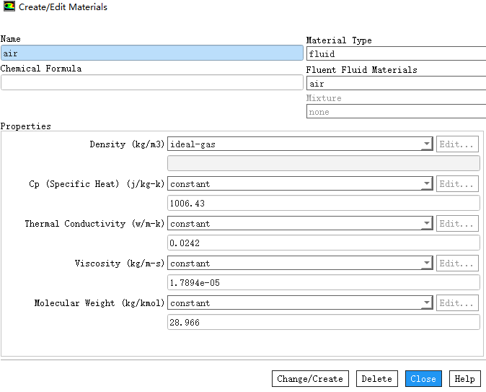Open the Fluent Fluid Materials list
This screenshot has height=392, width=486.
coord(396,84)
